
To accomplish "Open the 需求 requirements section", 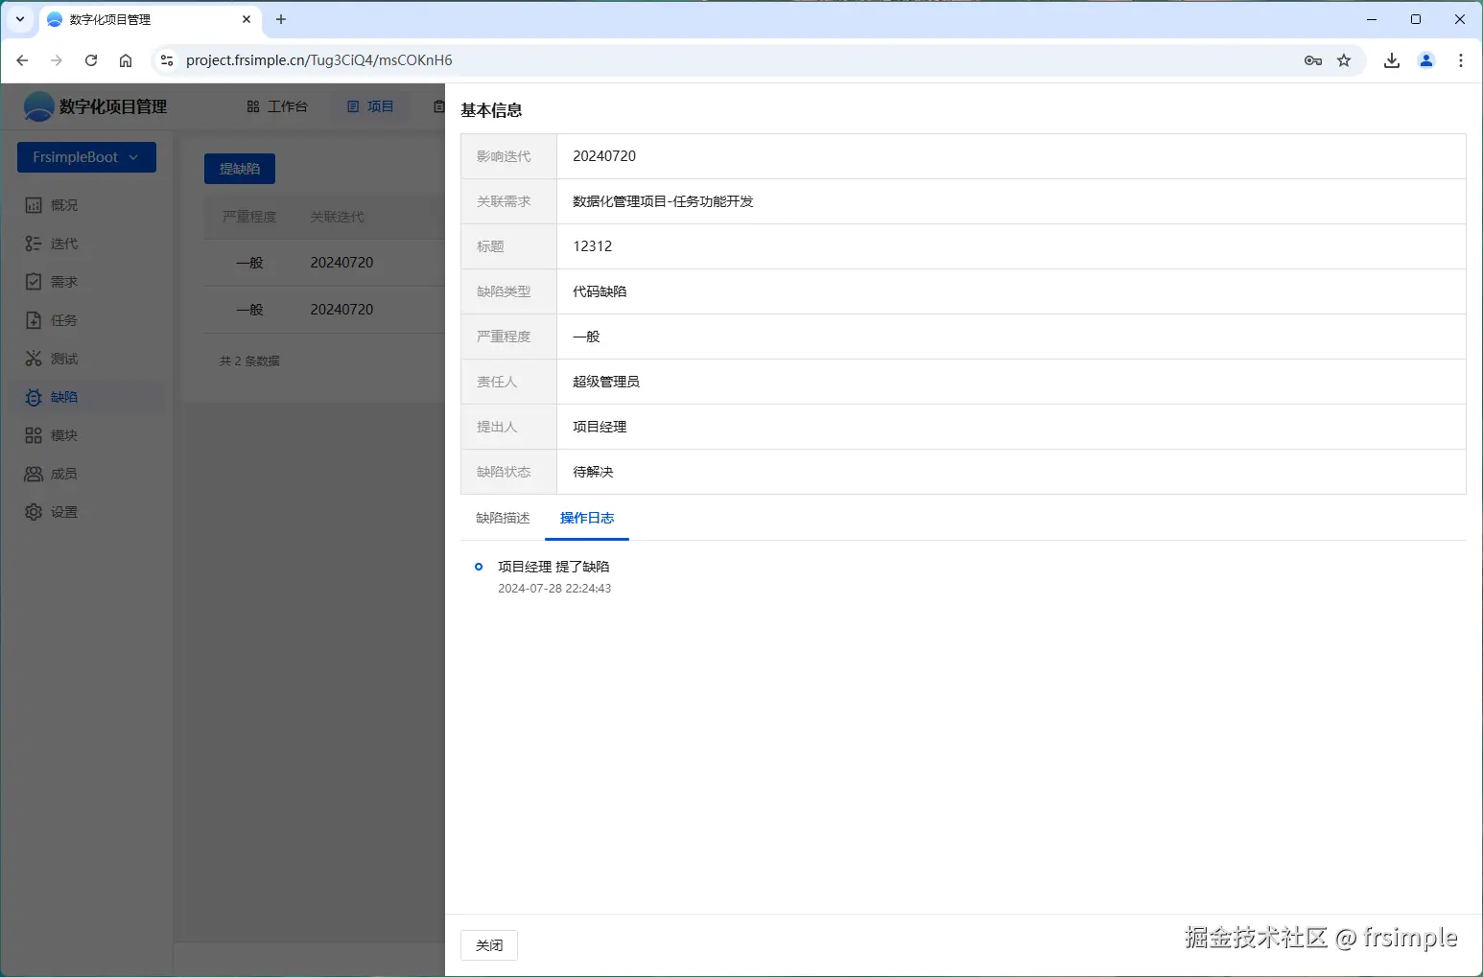I will tap(63, 281).
